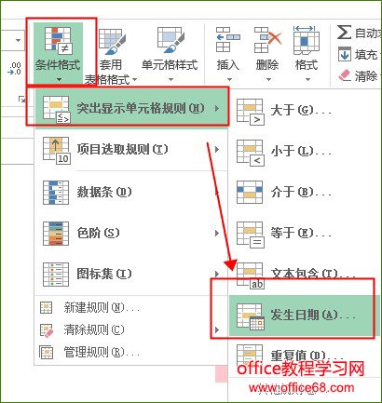The width and height of the screenshot is (382, 403).
Task: Select 发生日期(A)... menu entry
Action: pos(304,316)
